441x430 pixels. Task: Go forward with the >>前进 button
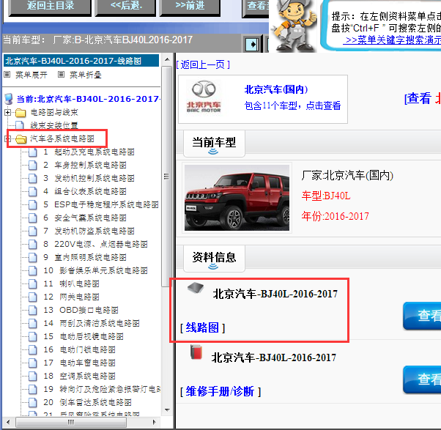click(x=190, y=7)
